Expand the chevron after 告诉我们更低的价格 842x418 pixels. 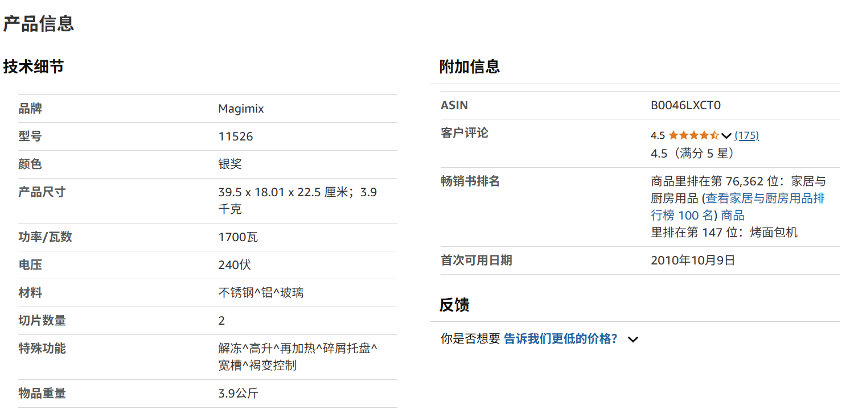pyautogui.click(x=632, y=340)
